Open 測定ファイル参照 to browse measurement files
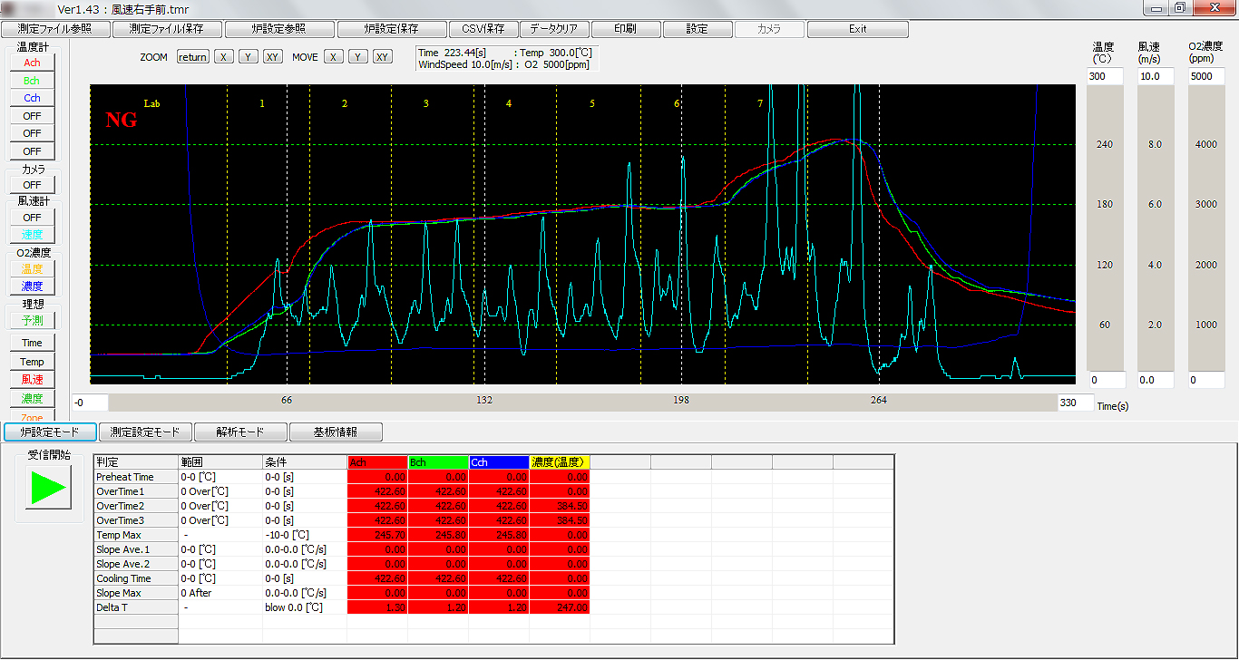The height and width of the screenshot is (660, 1239). [55, 29]
